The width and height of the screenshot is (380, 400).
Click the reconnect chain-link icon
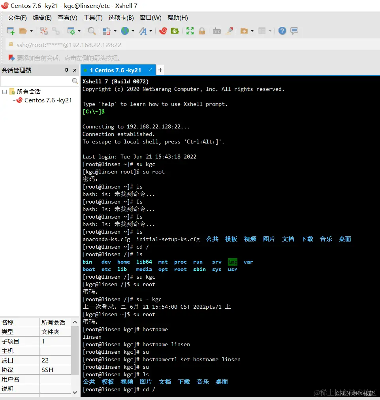pos(56,31)
